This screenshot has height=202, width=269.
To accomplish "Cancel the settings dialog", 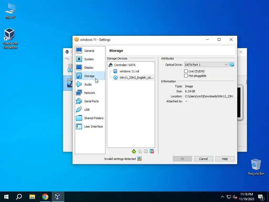I will tap(204, 159).
